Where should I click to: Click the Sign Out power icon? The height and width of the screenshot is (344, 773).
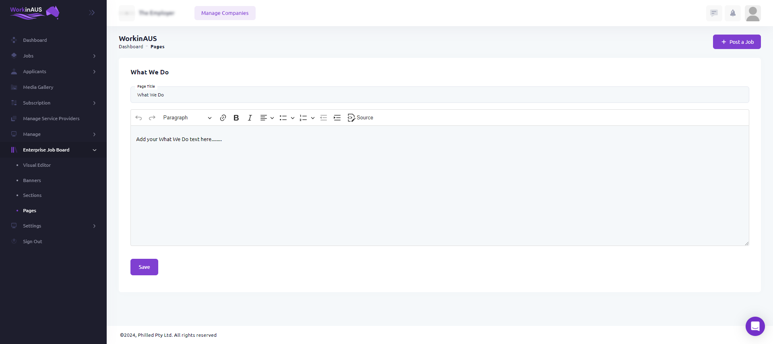coord(14,241)
